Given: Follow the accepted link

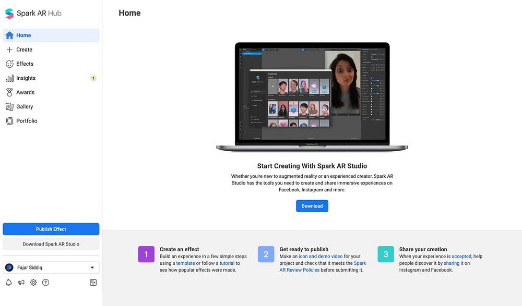Looking at the screenshot, I should [x=461, y=256].
